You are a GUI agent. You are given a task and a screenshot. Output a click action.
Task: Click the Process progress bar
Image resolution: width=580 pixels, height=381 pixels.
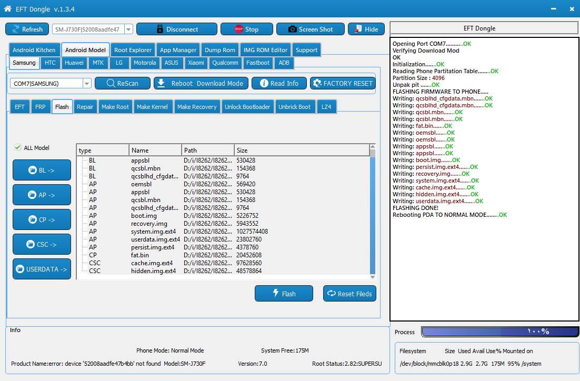(499, 332)
